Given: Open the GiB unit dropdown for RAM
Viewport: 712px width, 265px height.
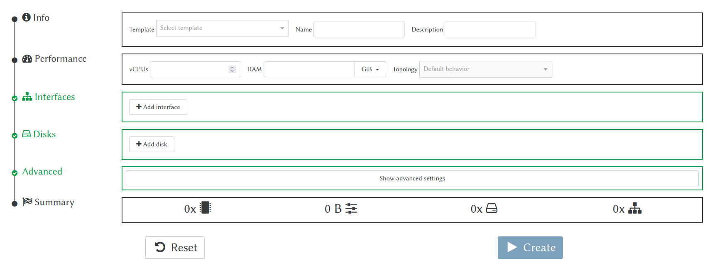Looking at the screenshot, I should pyautogui.click(x=370, y=69).
